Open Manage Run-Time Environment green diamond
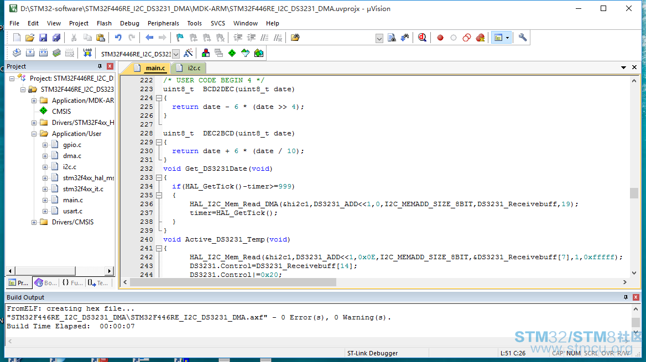Screen dimensions: 646x362 [232, 53]
